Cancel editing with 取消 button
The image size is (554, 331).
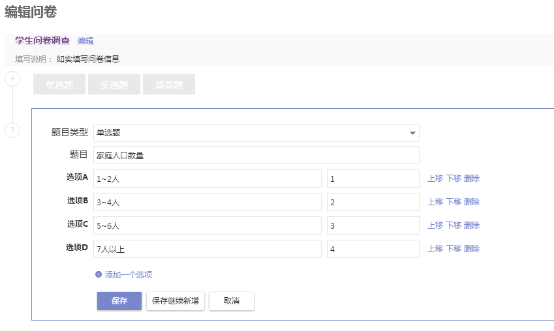(232, 301)
